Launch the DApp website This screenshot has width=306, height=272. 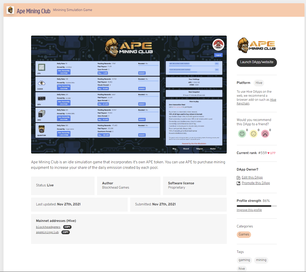point(257,62)
